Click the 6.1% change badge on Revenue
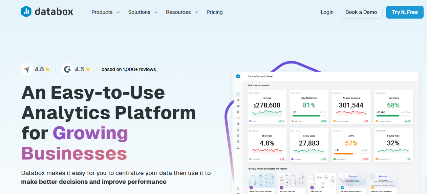The width and height of the screenshot is (427, 194). click(x=282, y=121)
